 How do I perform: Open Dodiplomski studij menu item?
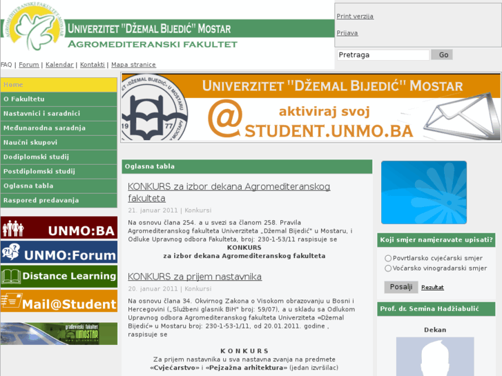pyautogui.click(x=59, y=157)
